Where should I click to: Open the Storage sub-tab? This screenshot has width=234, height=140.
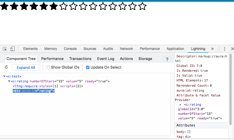pyautogui.click(x=145, y=59)
